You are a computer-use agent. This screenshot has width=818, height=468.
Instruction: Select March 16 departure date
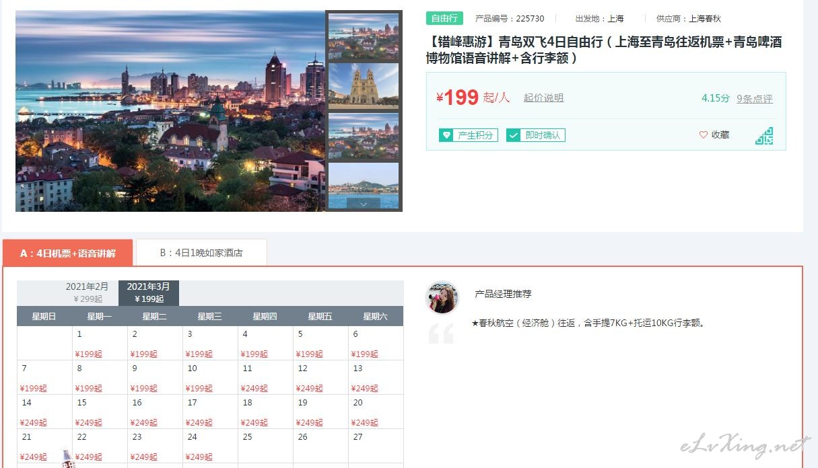coord(155,412)
